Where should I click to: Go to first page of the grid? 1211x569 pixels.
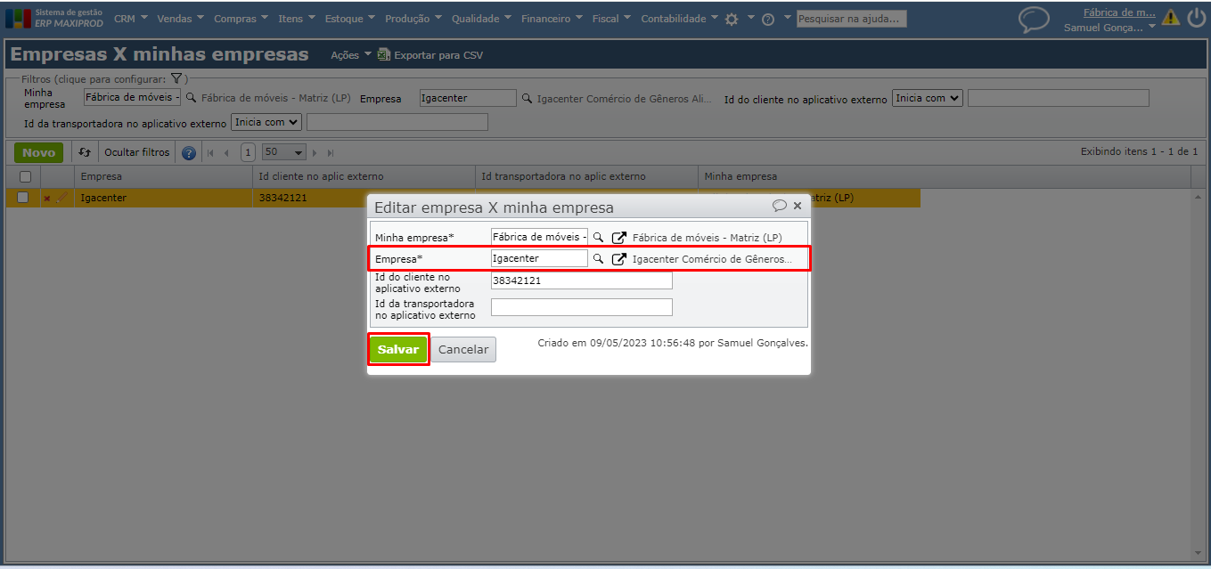(211, 153)
